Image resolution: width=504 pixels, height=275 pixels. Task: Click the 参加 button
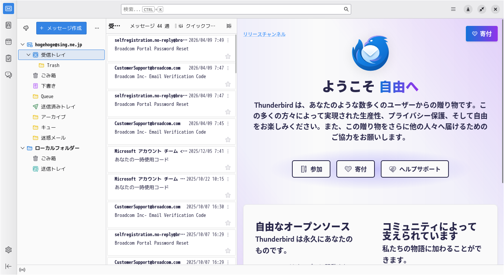click(x=311, y=169)
